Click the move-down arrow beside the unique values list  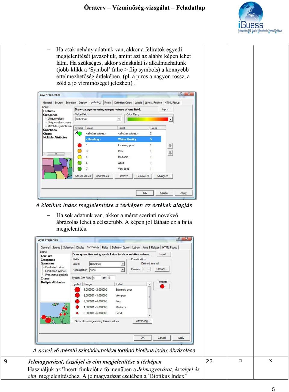(x=170, y=153)
